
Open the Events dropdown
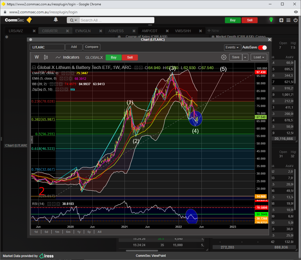pyautogui.click(x=232, y=47)
